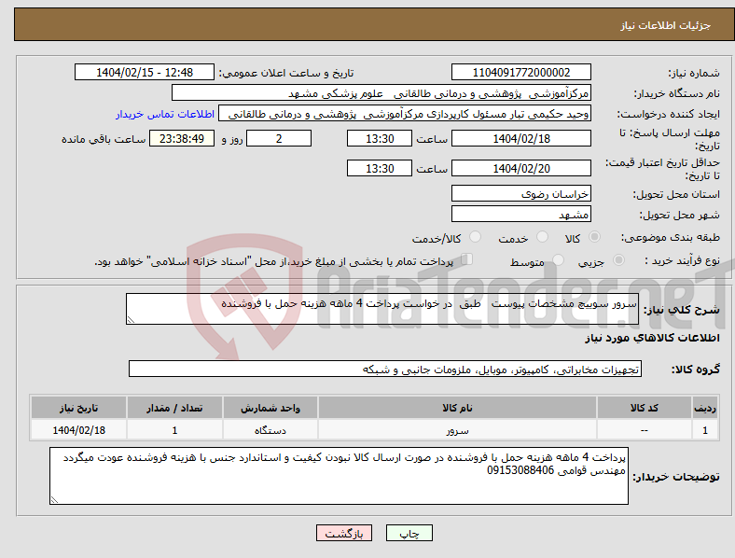Click the resize handle of description textarea
The width and height of the screenshot is (735, 558).
tap(131, 320)
